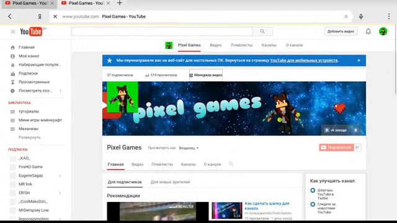Open the browser three-dot menu
397x223 pixels.
pos(389,17)
